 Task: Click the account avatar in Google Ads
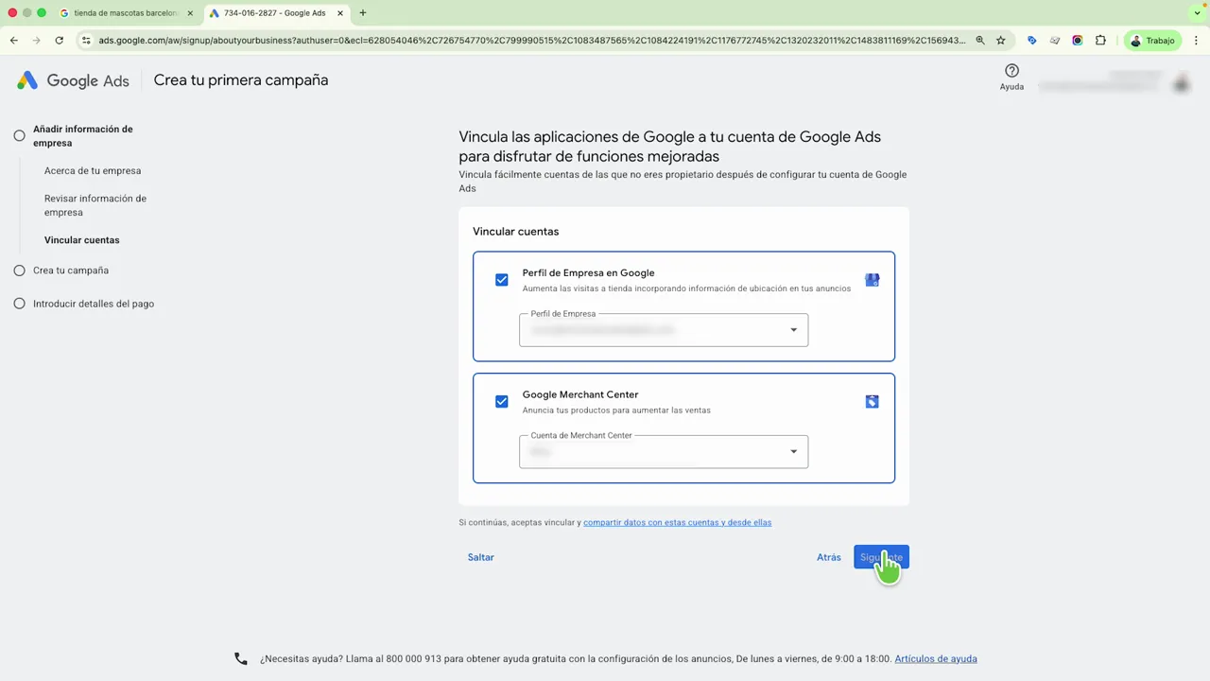(1181, 83)
